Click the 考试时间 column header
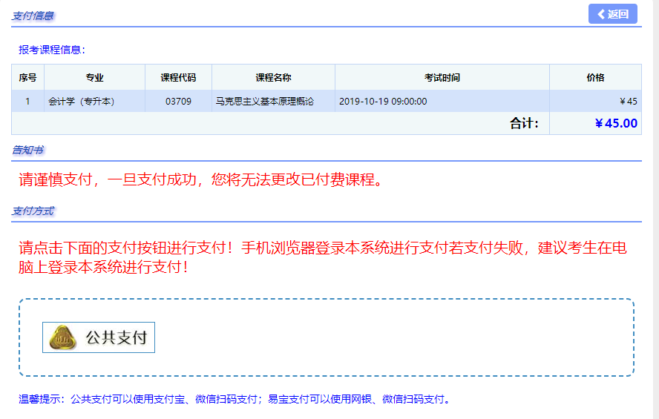 tap(442, 78)
